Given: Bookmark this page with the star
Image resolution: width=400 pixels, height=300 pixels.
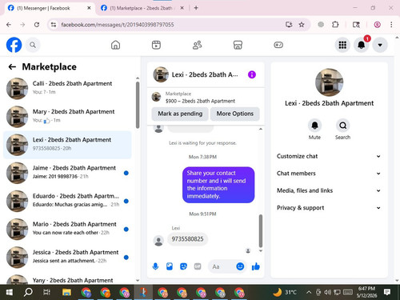Looking at the screenshot, I should point(302,25).
